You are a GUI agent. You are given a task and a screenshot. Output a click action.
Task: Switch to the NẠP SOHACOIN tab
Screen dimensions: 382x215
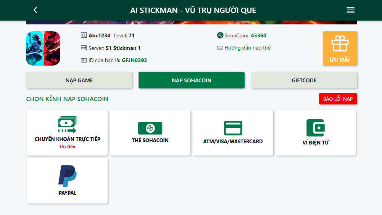point(192,80)
